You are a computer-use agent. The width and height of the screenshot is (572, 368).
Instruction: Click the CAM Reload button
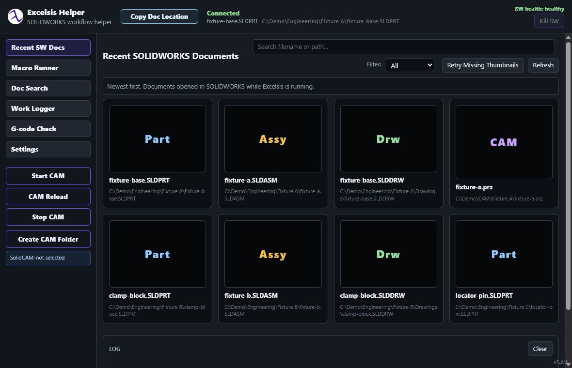48,197
